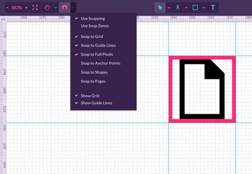Click the magnet snapping icon

(65, 8)
